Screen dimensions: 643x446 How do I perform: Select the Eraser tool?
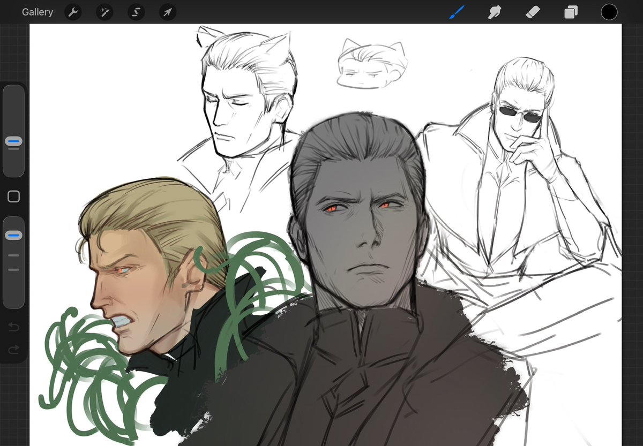coord(533,12)
